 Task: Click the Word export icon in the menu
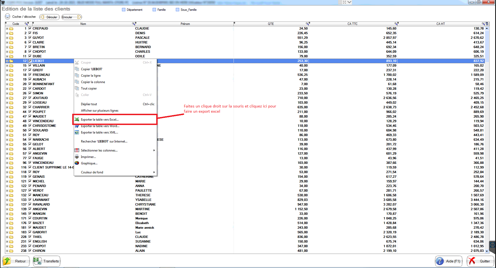pyautogui.click(x=77, y=126)
